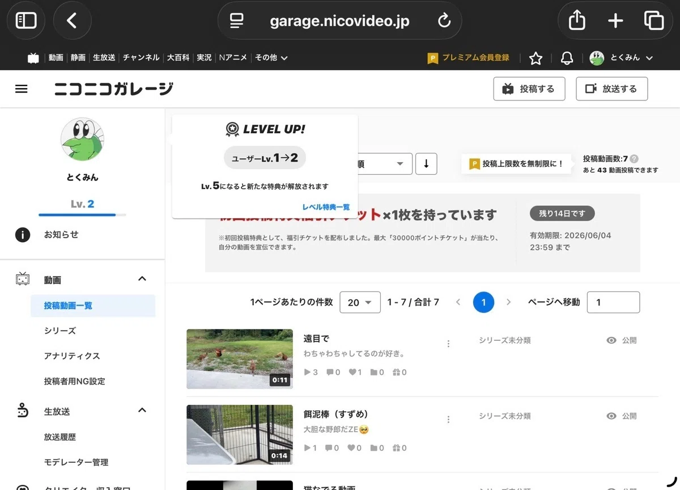Viewport: 680px width, 490px height.
Task: Go back to previous page
Action: (72, 21)
